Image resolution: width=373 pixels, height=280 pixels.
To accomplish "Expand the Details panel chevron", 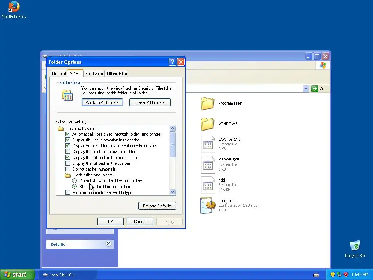I will (108, 244).
